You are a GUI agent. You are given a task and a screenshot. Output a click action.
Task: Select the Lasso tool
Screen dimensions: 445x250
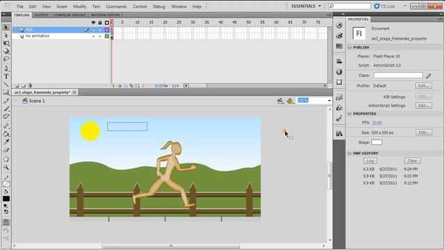[x=6, y=59]
